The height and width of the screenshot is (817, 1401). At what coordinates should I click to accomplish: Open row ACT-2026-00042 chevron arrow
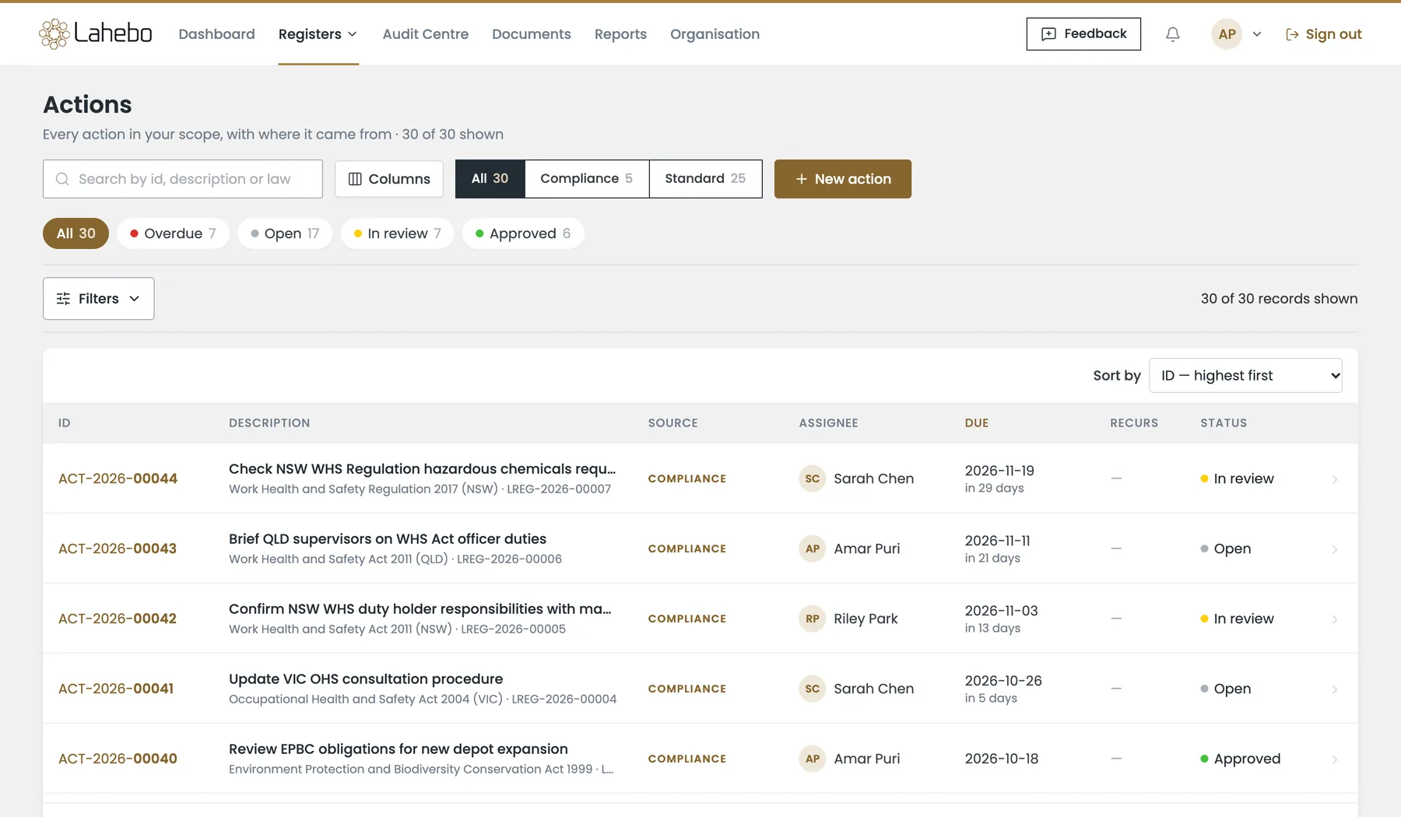pos(1334,619)
